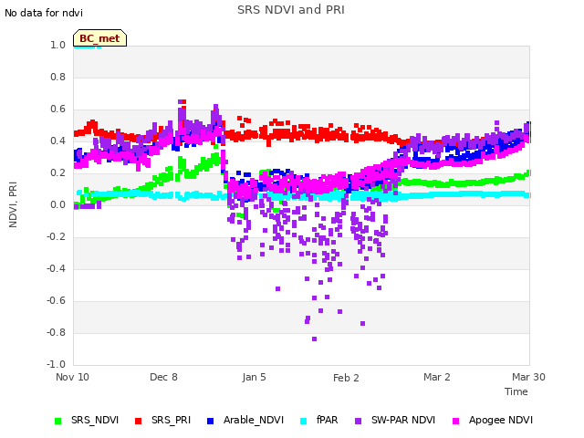The image size is (584, 438).
Task: Select the SRS_PRI legend label
Action: [171, 420]
